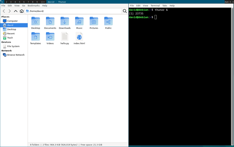
Task: Open Browse Network in the sidebar
Action: 14,55
